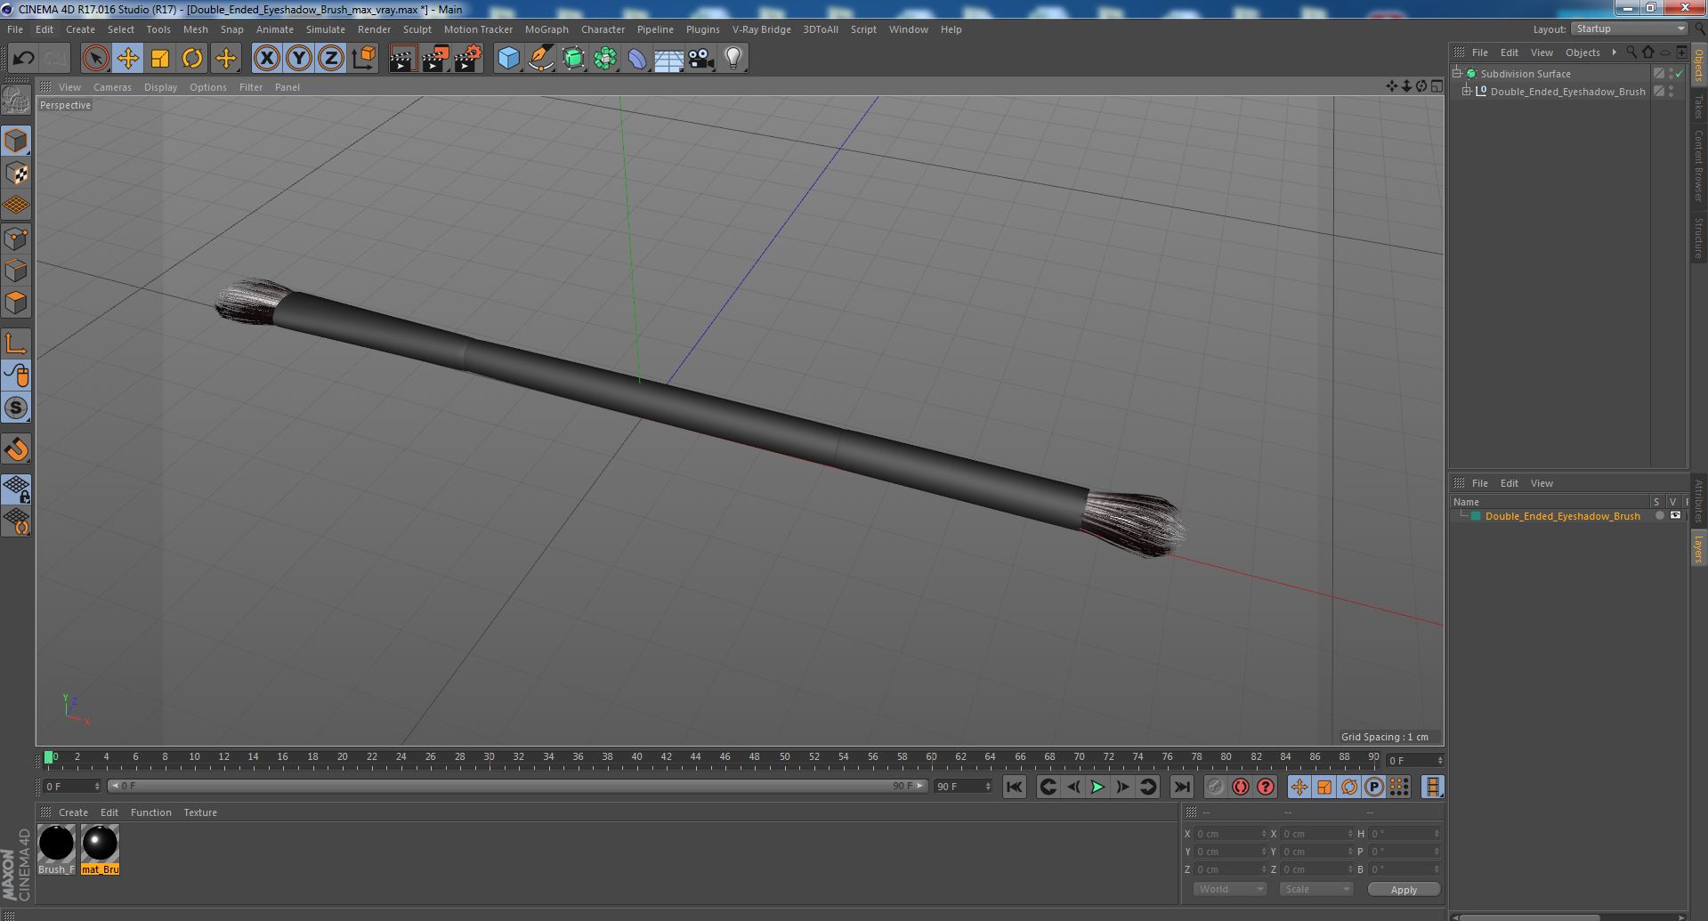
Task: Click the coordinate system icon
Action: click(364, 59)
